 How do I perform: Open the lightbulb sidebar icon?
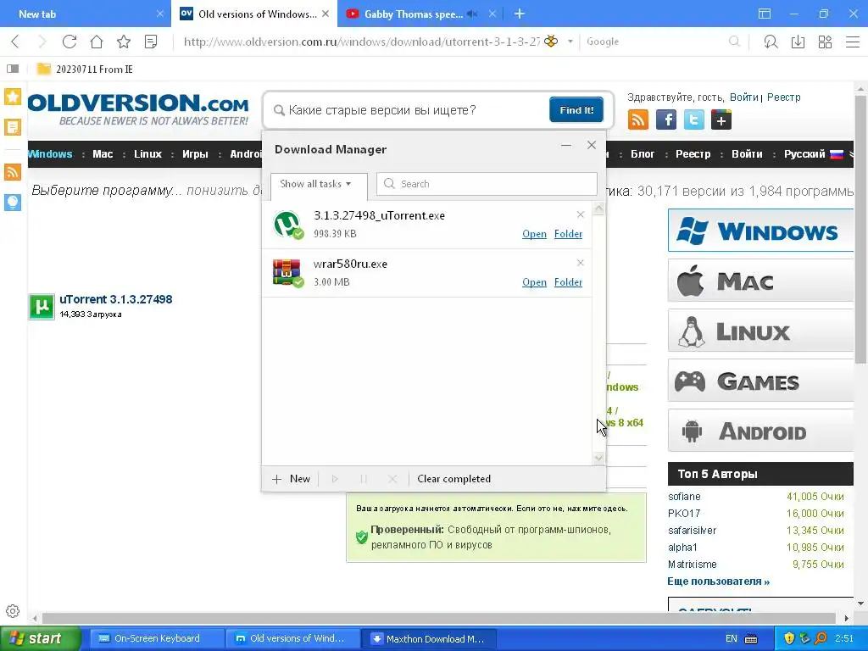[x=13, y=202]
